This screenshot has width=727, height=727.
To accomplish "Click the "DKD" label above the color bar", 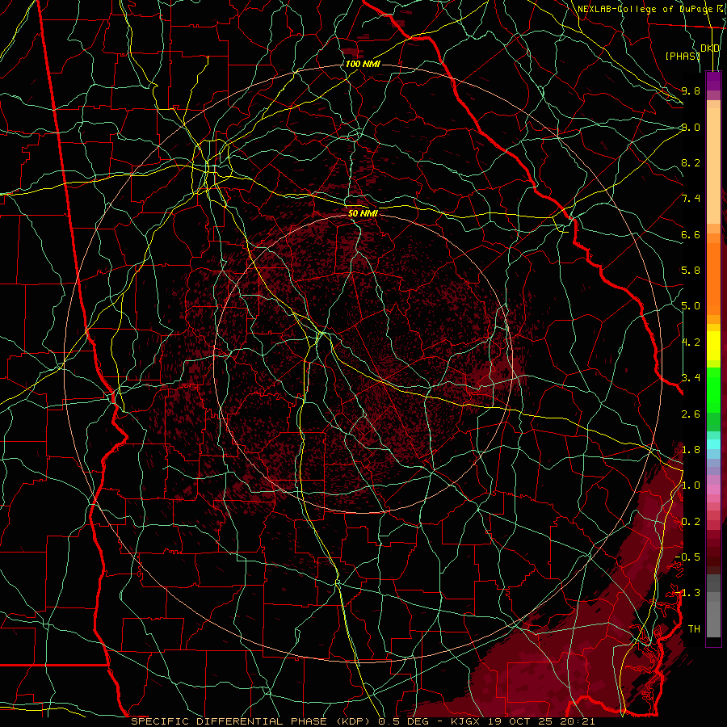I will [x=710, y=48].
